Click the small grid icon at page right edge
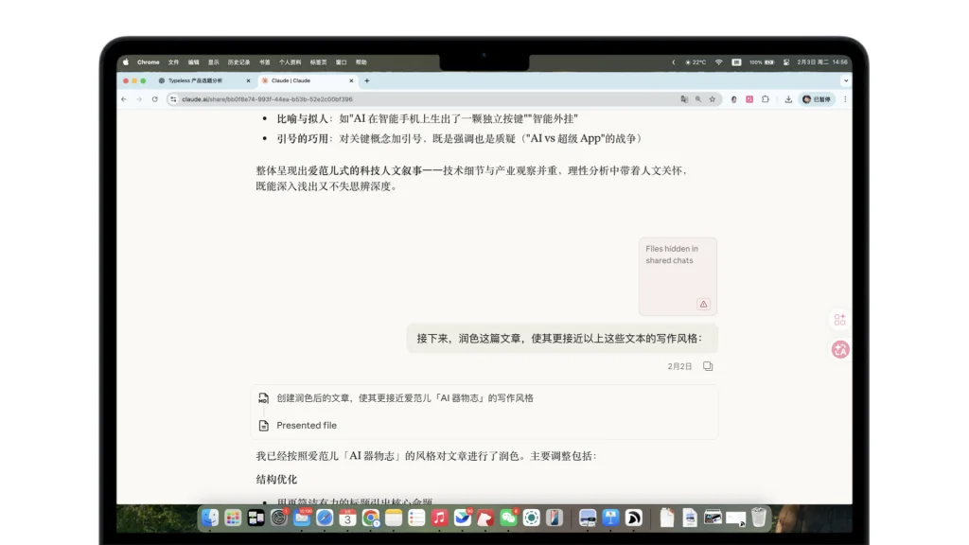This screenshot has width=969, height=545. 839,319
